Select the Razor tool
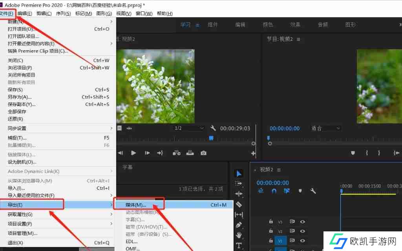Screen dimensions: 402x251 [x=239, y=204]
